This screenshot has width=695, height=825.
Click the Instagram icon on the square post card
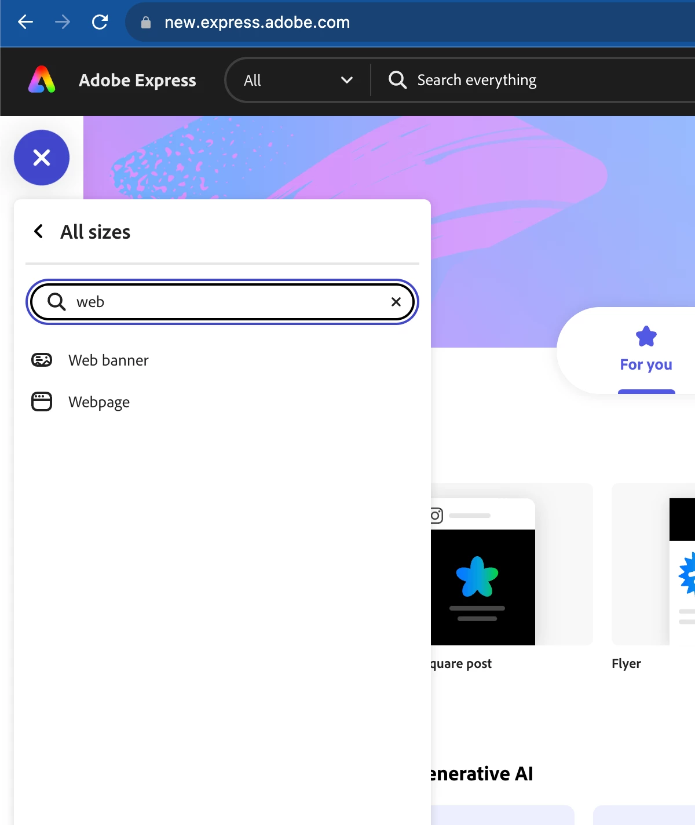click(x=437, y=515)
